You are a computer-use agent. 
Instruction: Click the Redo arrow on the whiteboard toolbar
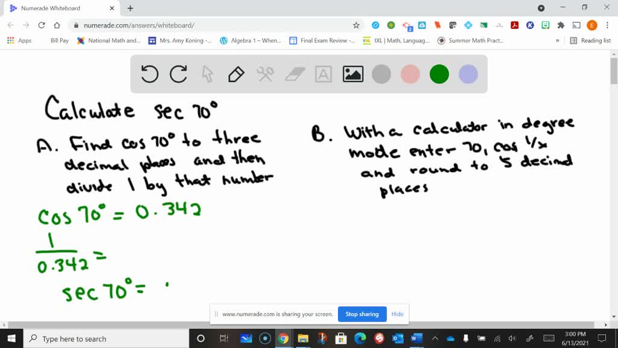[178, 74]
